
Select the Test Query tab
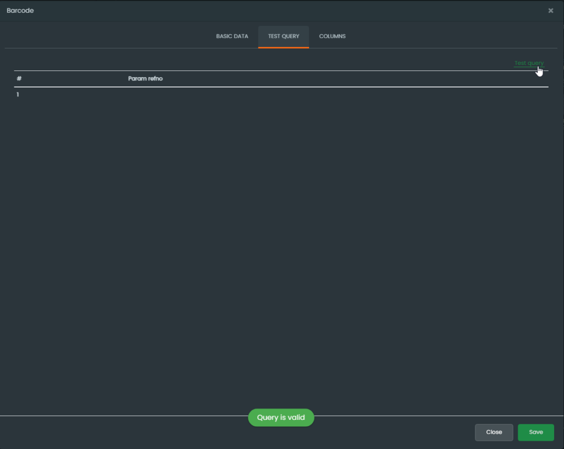coord(284,36)
